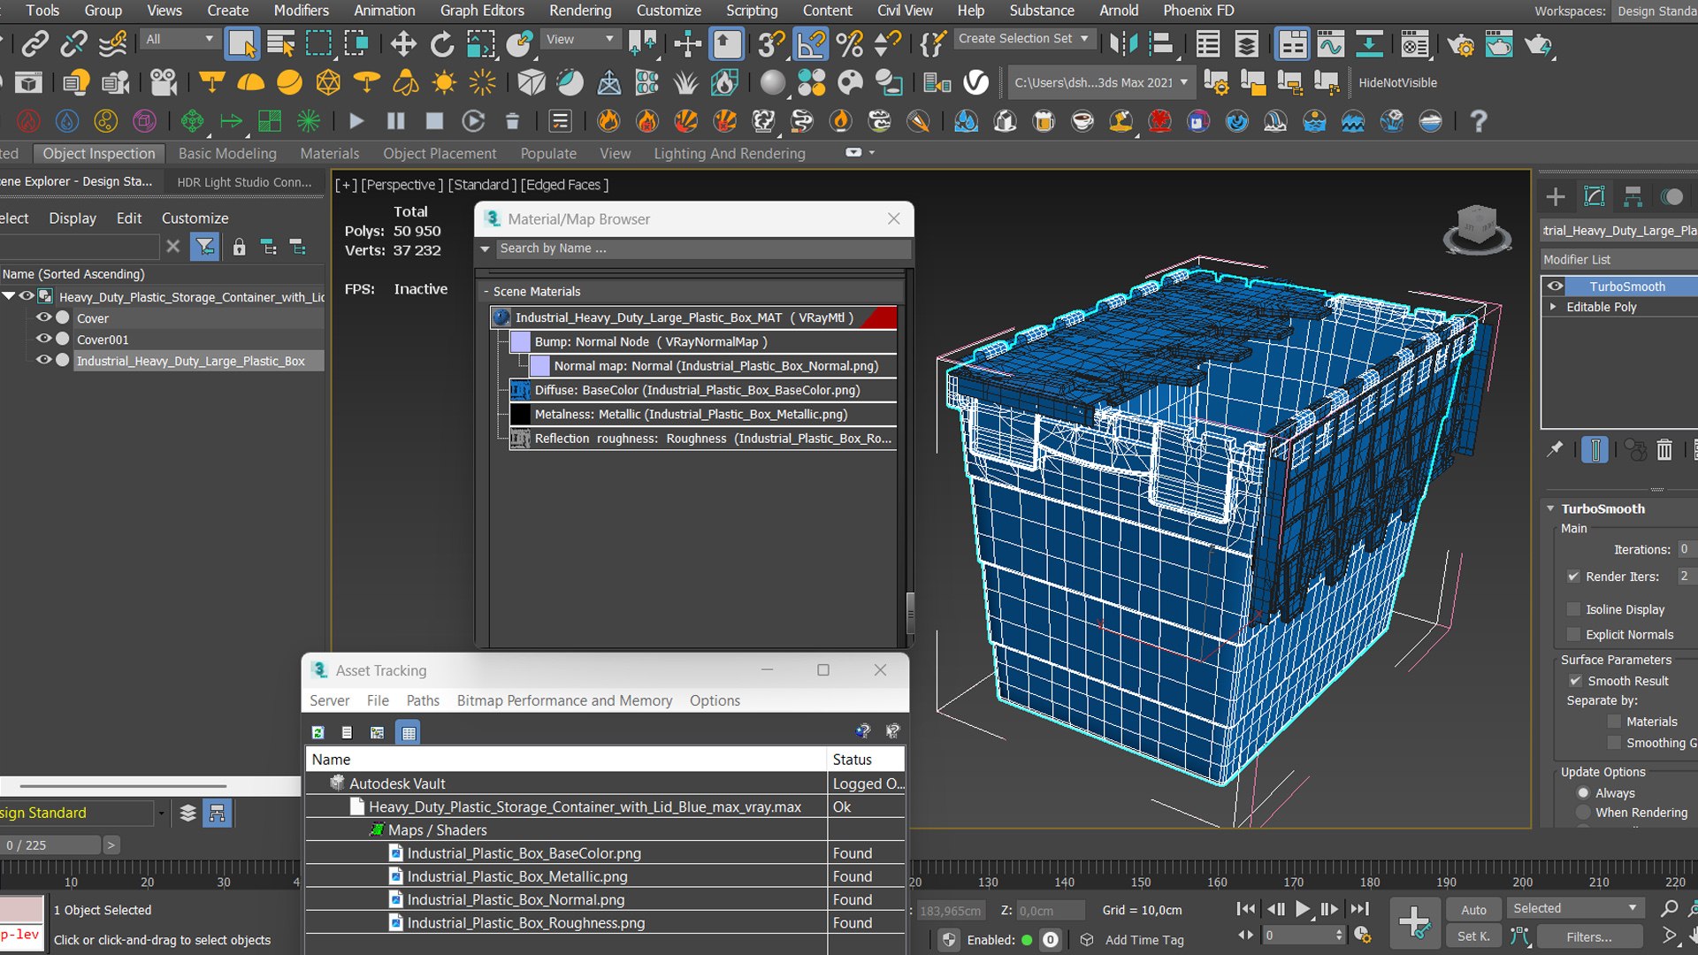
Task: Enable Isoline Display checkbox
Action: 1573,609
